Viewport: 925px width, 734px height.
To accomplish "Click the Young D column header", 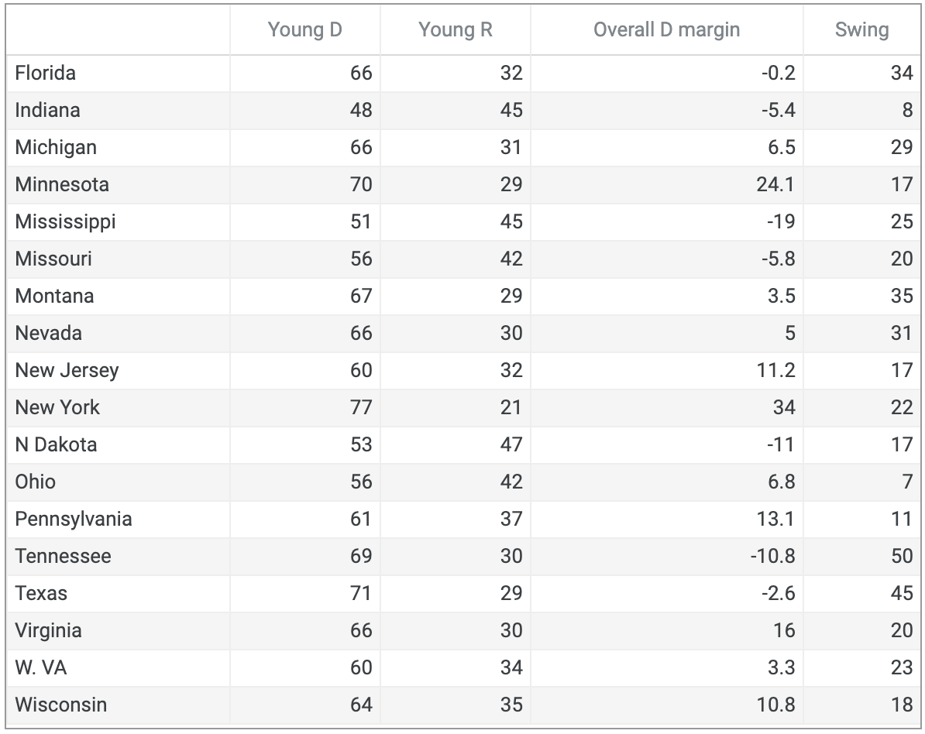I will pos(304,30).
